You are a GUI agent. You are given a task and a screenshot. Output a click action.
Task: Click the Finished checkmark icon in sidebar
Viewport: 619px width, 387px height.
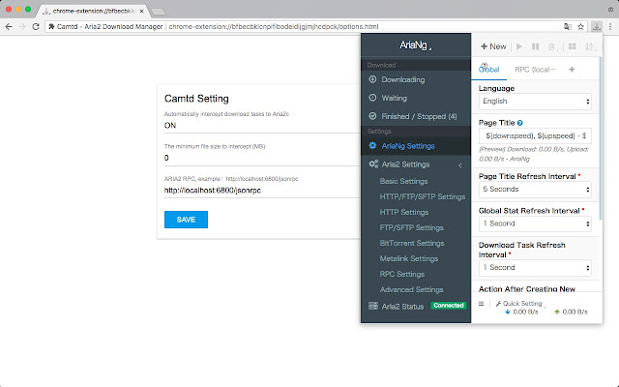372,116
